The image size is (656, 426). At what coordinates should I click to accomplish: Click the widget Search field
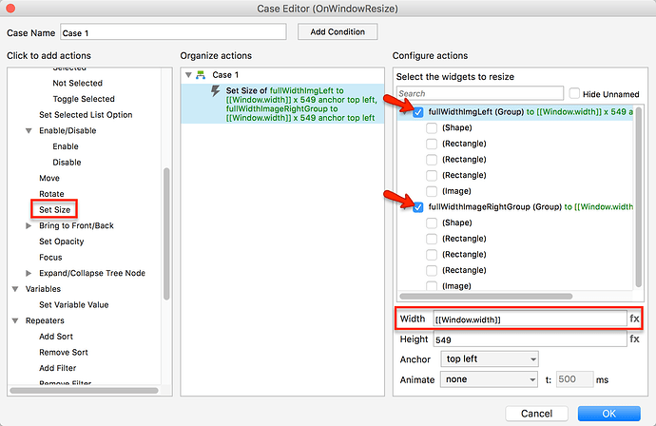pos(480,94)
